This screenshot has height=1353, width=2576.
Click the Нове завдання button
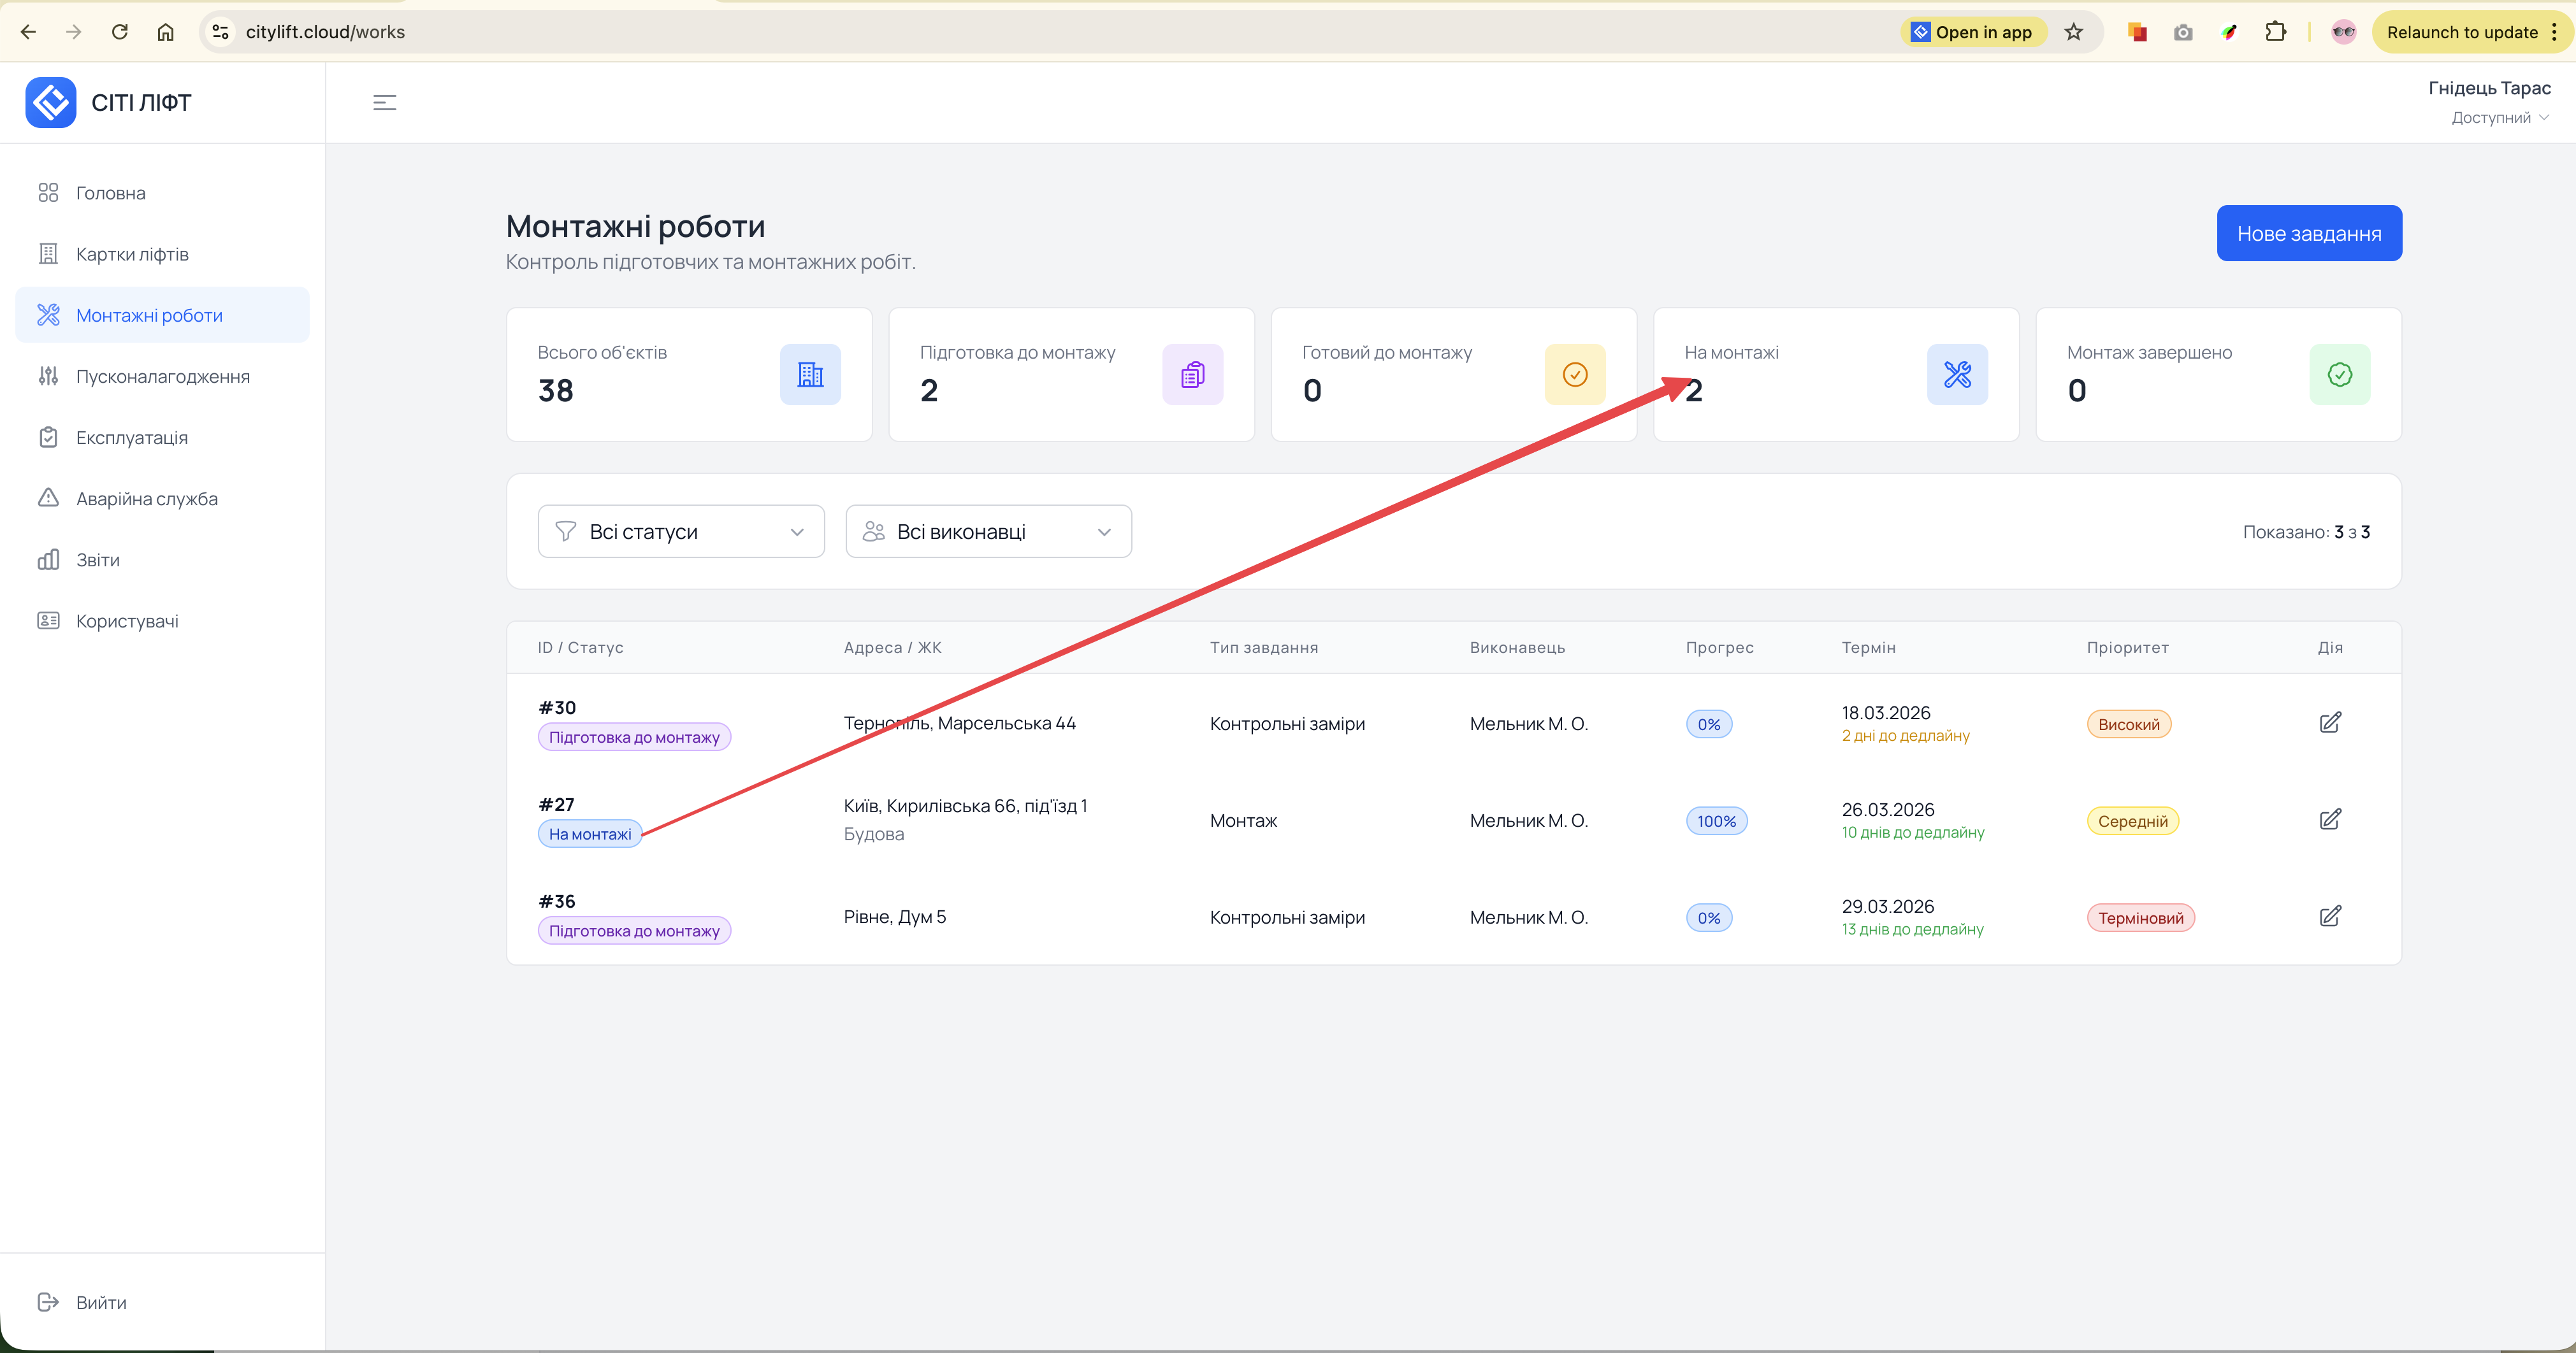click(x=2308, y=234)
